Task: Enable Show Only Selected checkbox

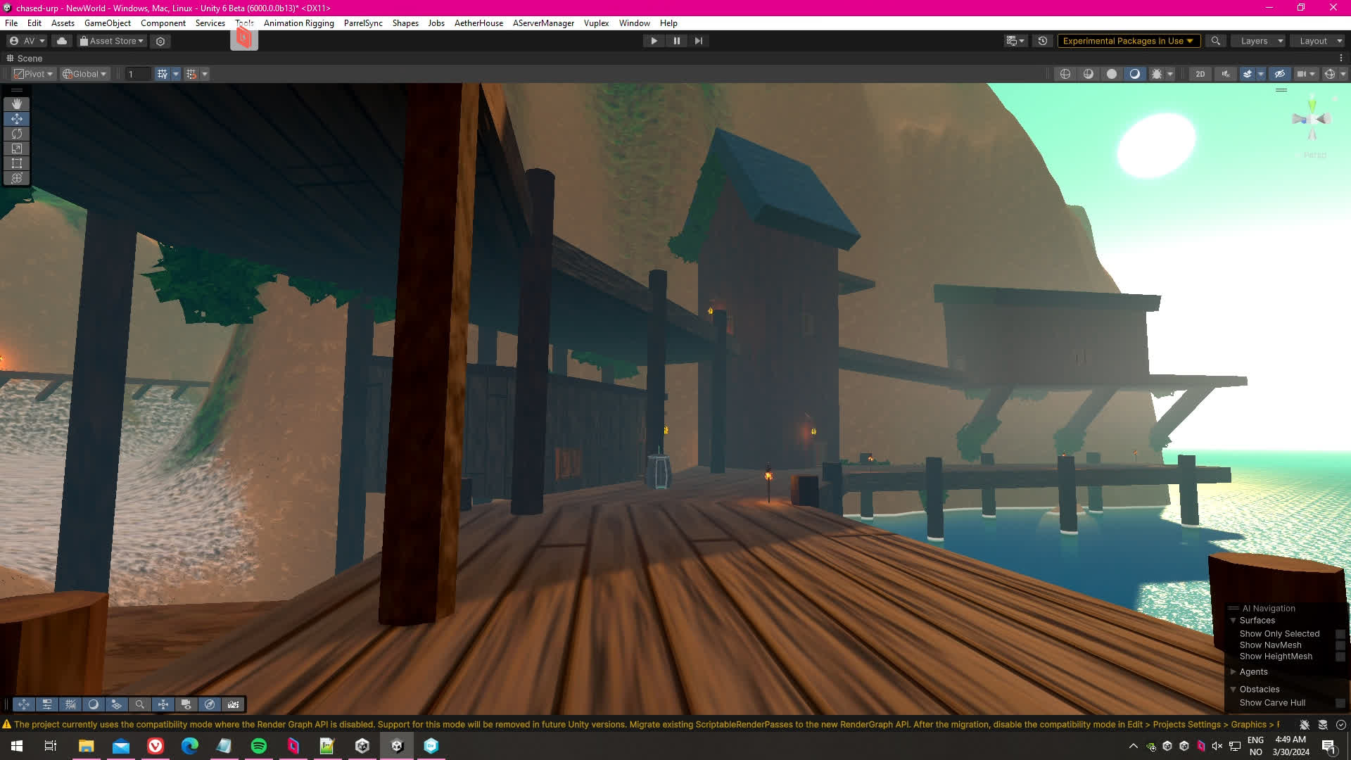Action: pyautogui.click(x=1340, y=634)
